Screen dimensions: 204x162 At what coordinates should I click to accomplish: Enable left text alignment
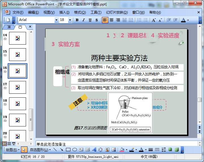pyautogui.click(x=105, y=20)
